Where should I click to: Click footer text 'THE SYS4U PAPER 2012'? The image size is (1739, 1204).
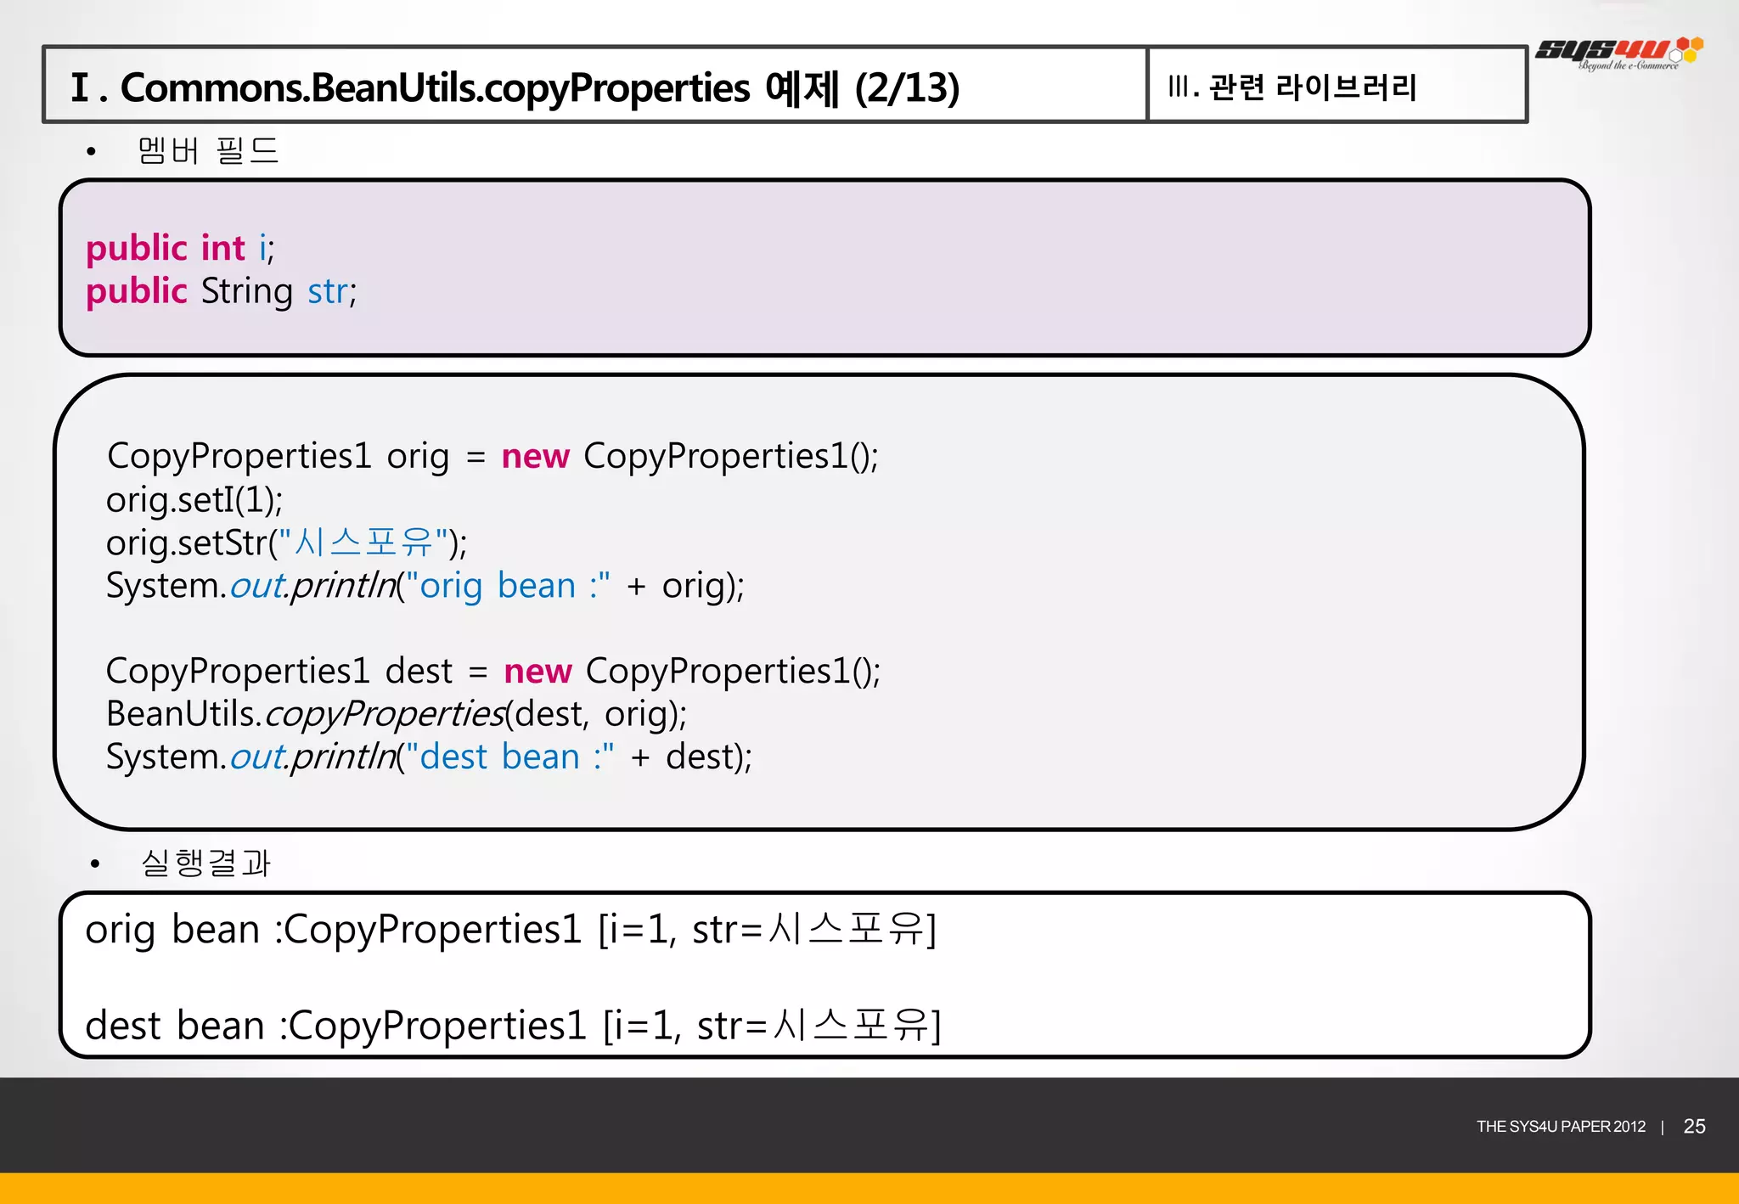coord(1561,1127)
